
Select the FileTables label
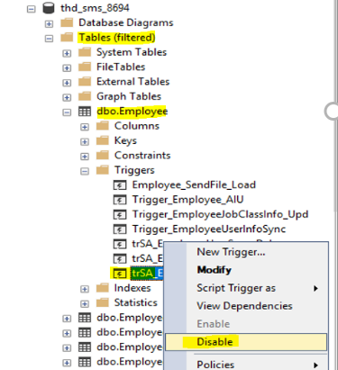point(121,67)
